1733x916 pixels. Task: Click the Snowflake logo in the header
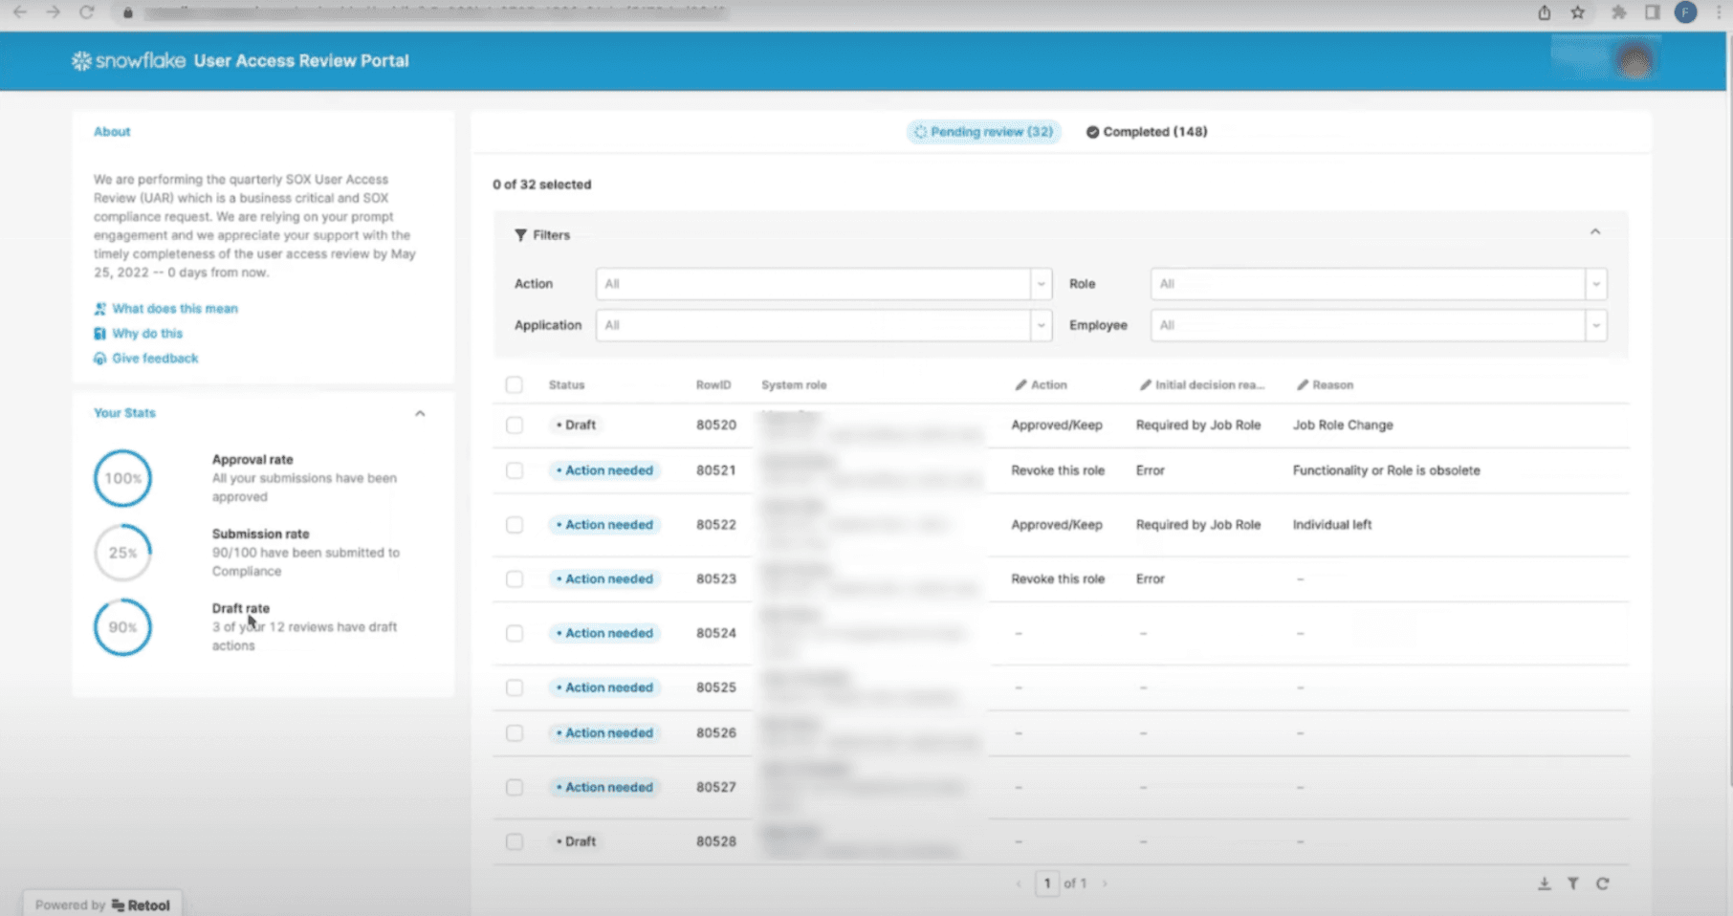(x=81, y=60)
